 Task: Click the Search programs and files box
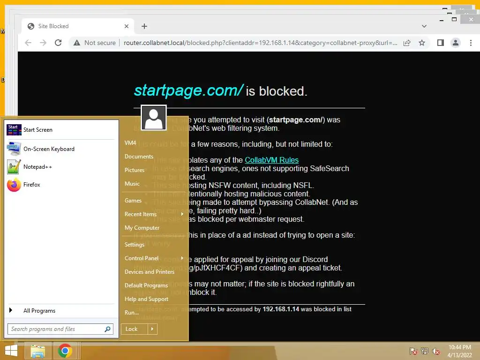click(60, 329)
